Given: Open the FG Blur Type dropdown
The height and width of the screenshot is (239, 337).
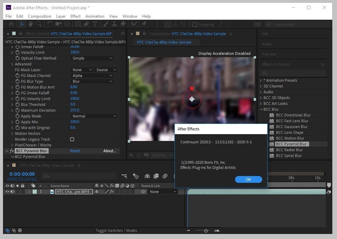Looking at the screenshot, I should click(92, 81).
